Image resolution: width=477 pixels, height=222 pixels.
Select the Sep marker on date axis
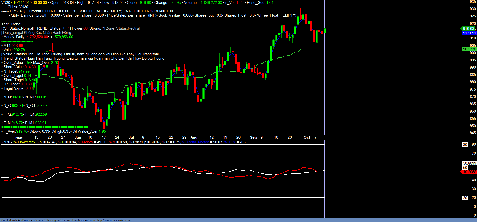(253, 137)
